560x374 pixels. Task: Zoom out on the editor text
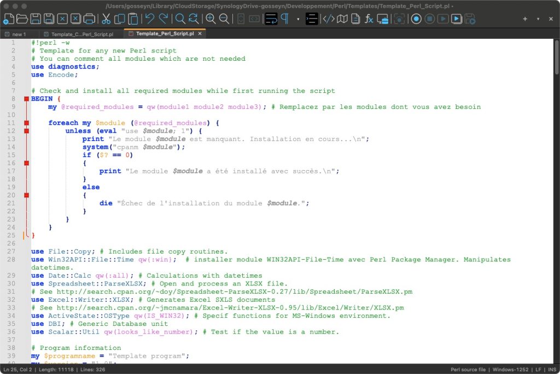pyautogui.click(x=224, y=19)
